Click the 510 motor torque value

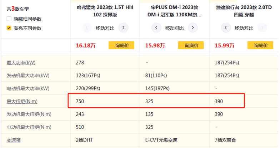80,127
